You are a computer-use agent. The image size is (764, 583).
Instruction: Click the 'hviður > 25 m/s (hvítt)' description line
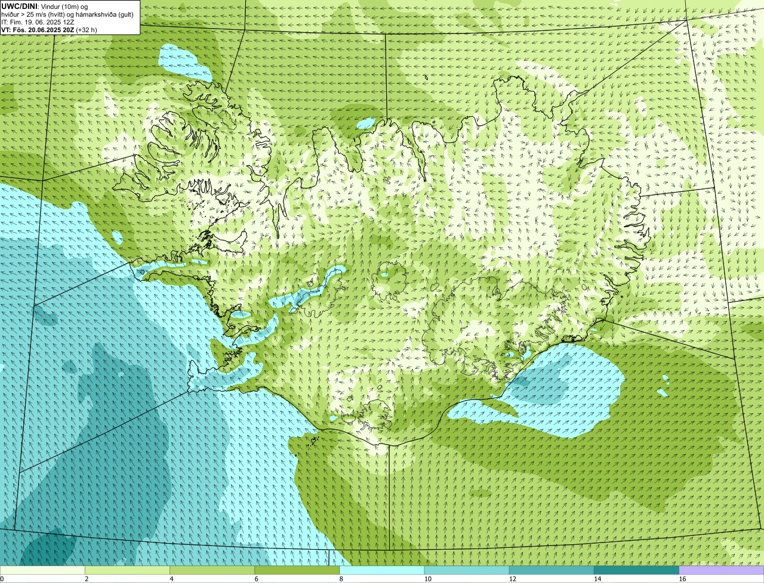(68, 14)
